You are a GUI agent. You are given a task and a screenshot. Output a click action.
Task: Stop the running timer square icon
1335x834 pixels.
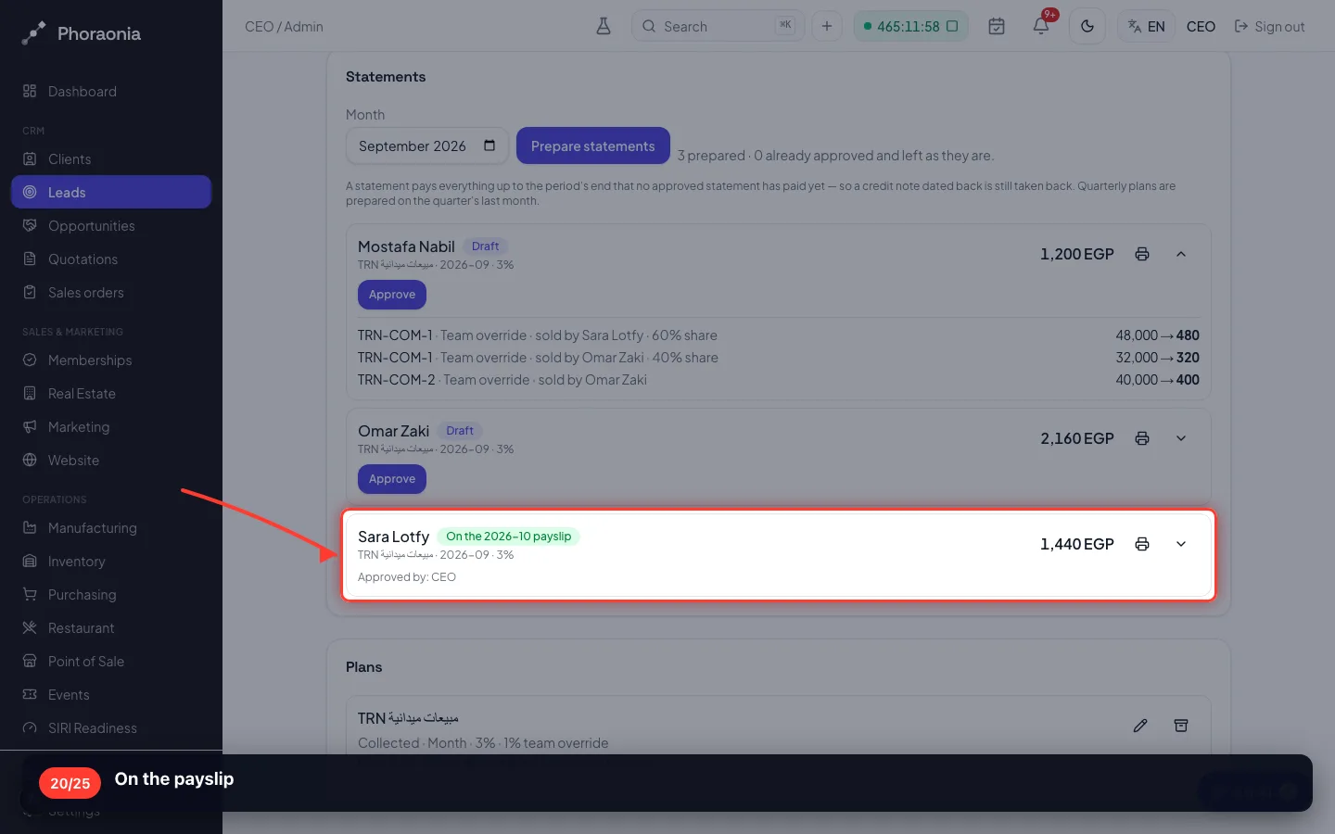(952, 26)
